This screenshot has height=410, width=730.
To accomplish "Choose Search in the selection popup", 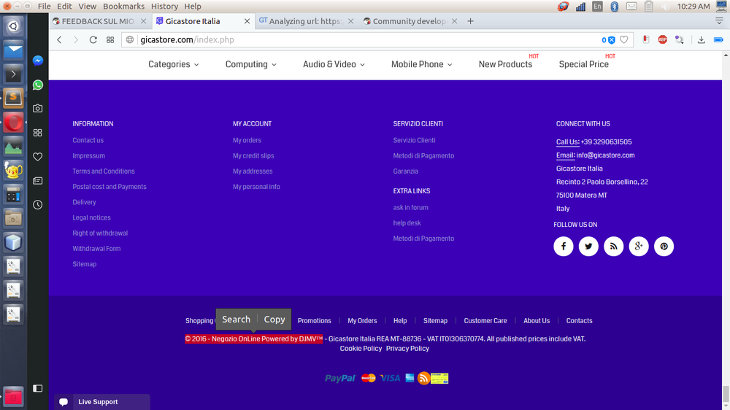I will click(236, 320).
